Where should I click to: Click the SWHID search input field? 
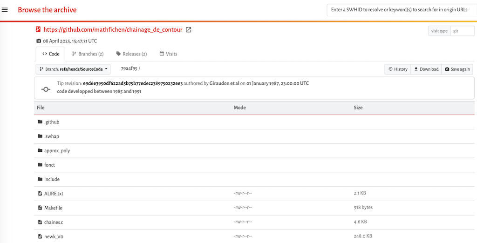tap(402, 10)
